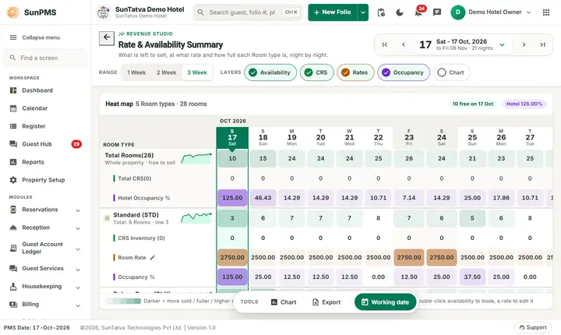Screen dimensions: 561x335
Task: Expand the Reception module
Action: [45, 227]
